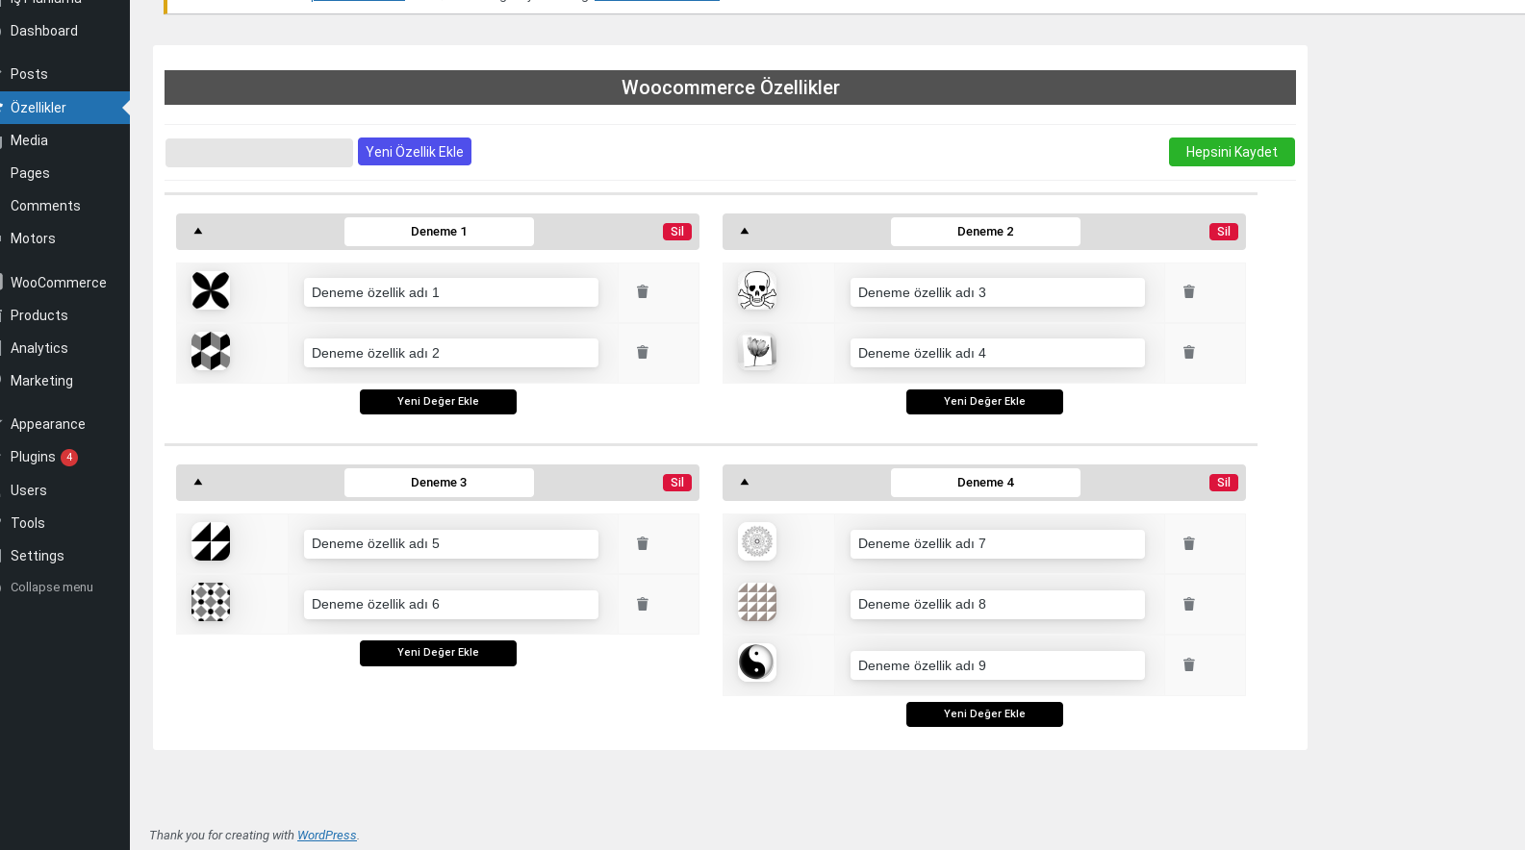1525x850 pixels.
Task: Edit the 'Deneme özellik adı 4' field
Action: pos(998,353)
